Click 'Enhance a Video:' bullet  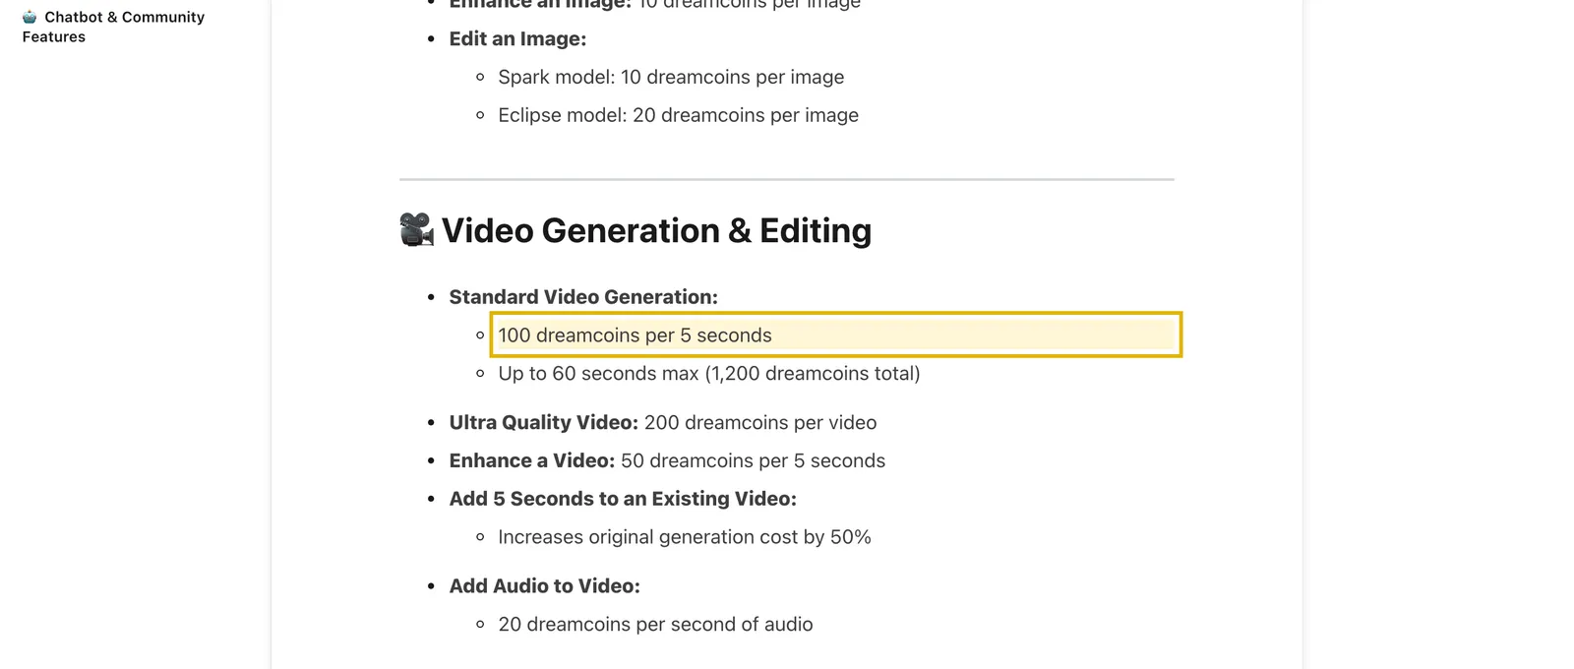point(532,461)
